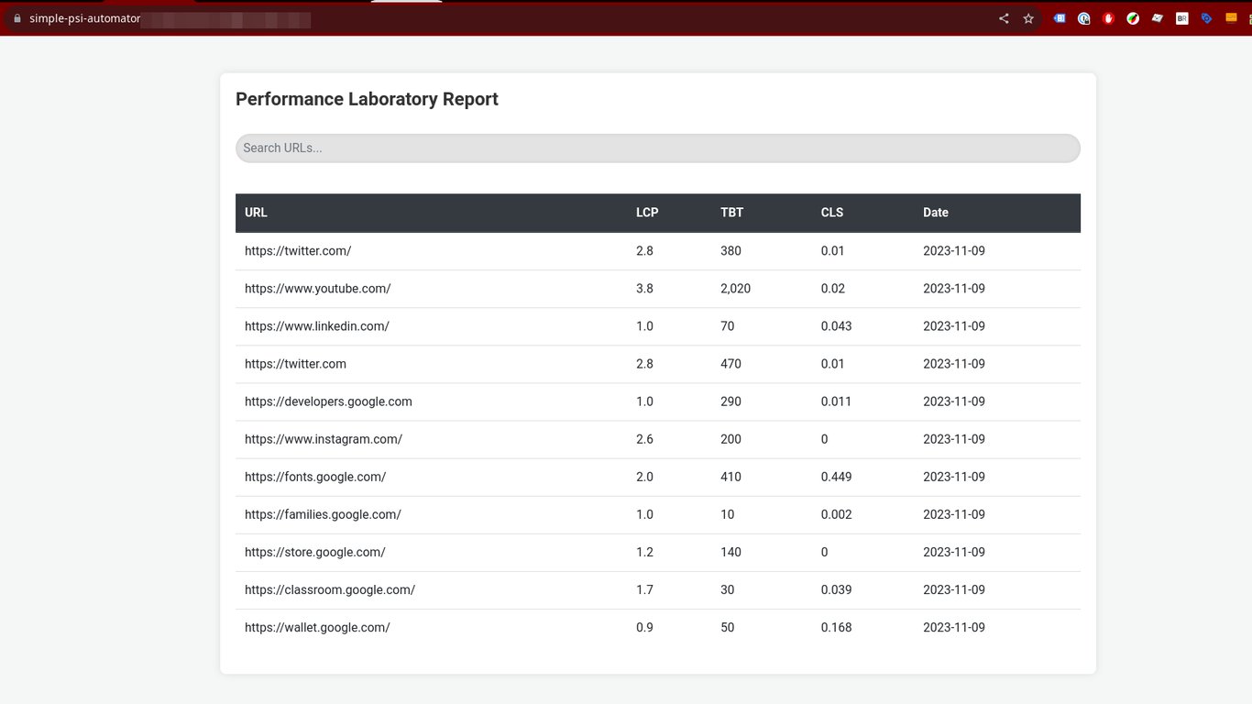The width and height of the screenshot is (1252, 704).
Task: Click the Search URLs input field
Action: tap(657, 148)
